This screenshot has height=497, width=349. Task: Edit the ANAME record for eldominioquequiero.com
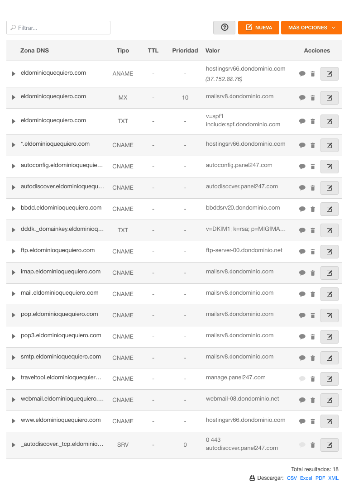330,74
